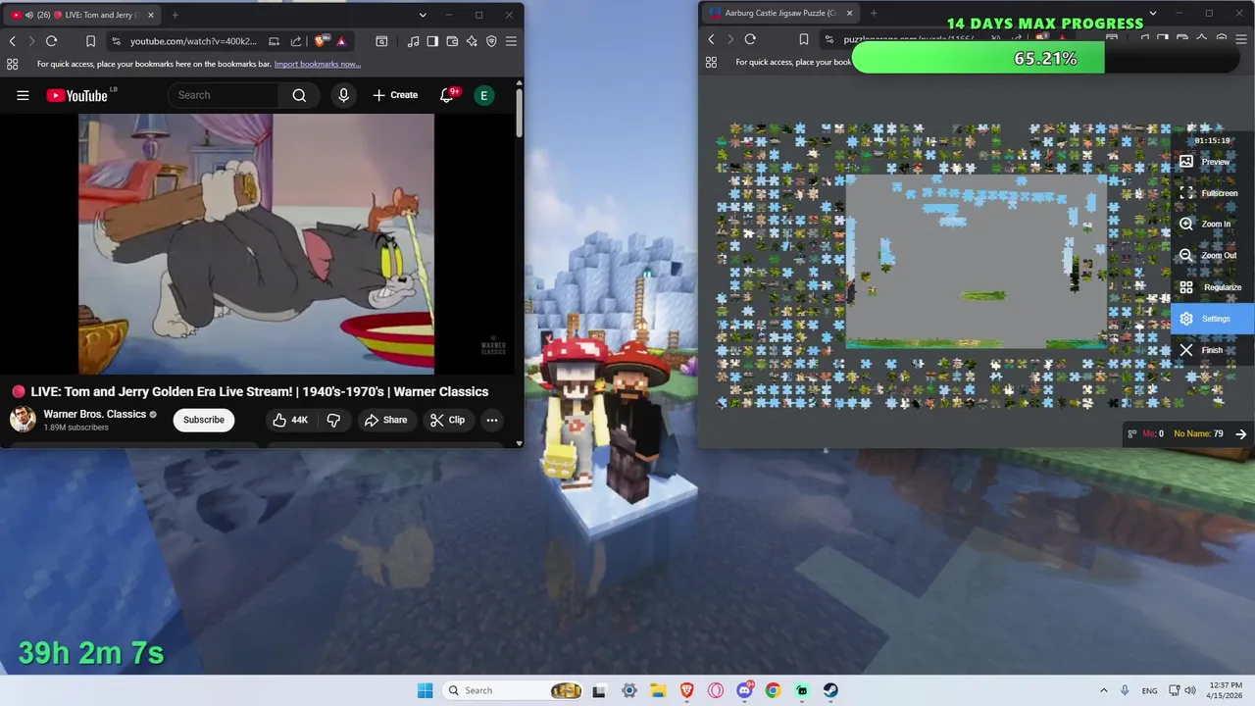Open Brave Wallet in YouTube window
1255x706 pixels.
click(x=452, y=41)
